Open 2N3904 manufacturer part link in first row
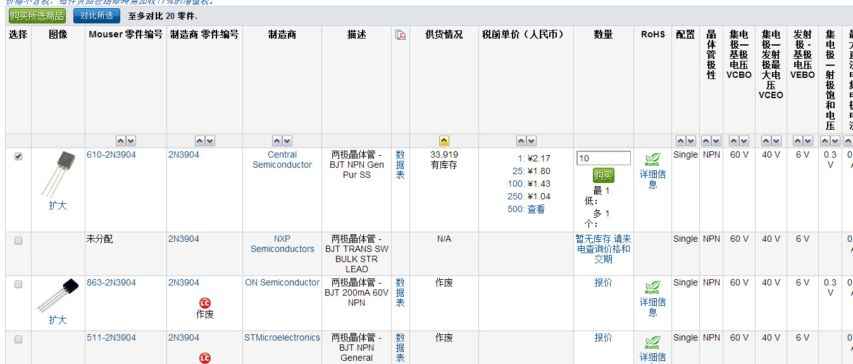This screenshot has height=364, width=853. pos(184,154)
